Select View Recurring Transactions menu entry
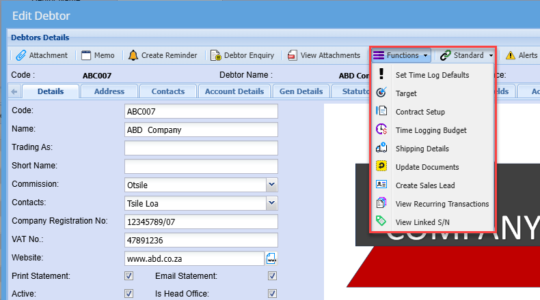 432,204
